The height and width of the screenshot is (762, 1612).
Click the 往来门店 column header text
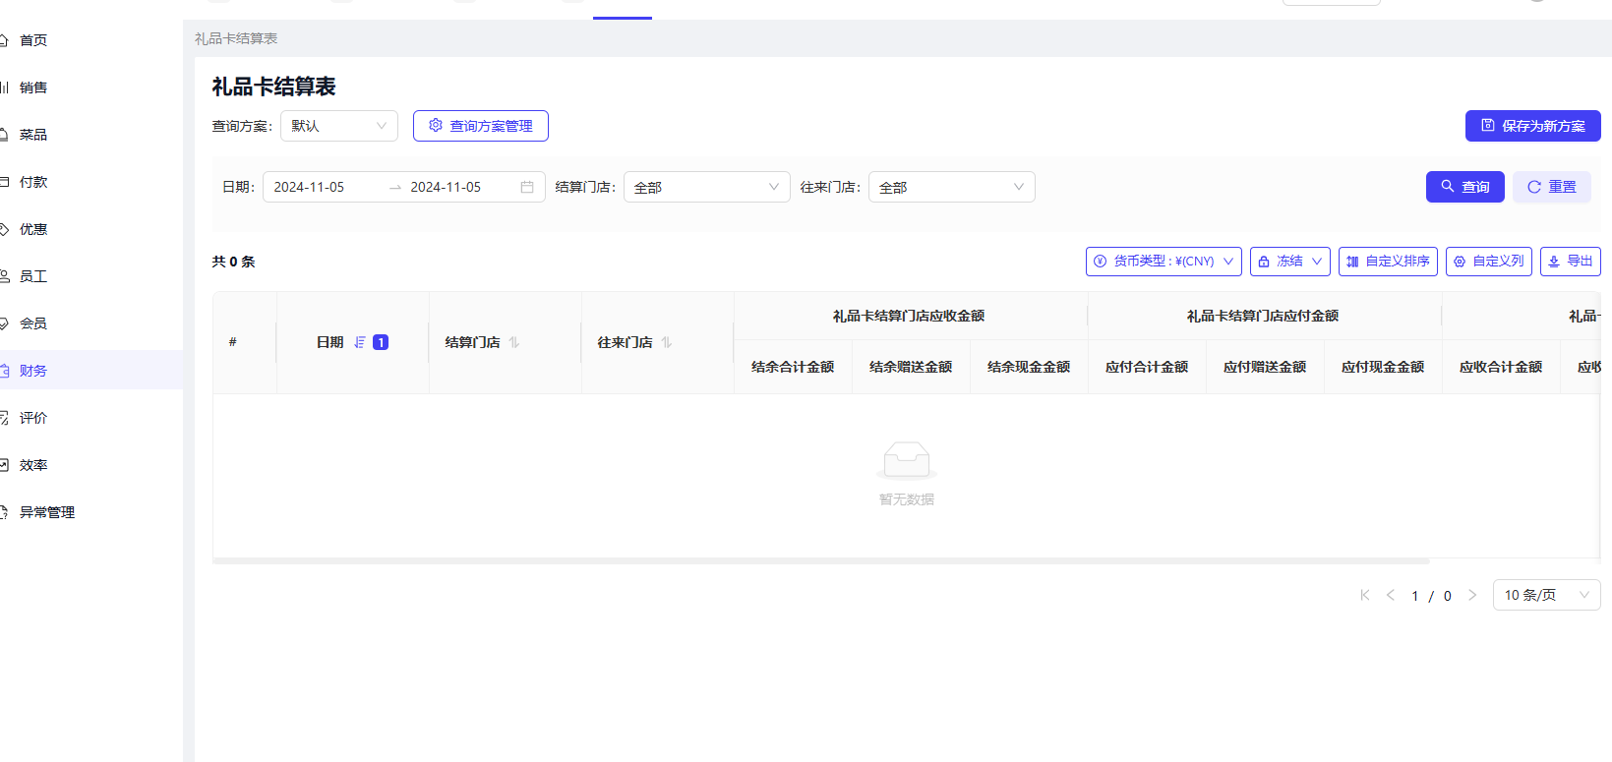(625, 342)
